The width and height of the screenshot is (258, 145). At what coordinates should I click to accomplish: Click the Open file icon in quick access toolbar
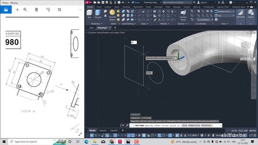click(x=99, y=2)
